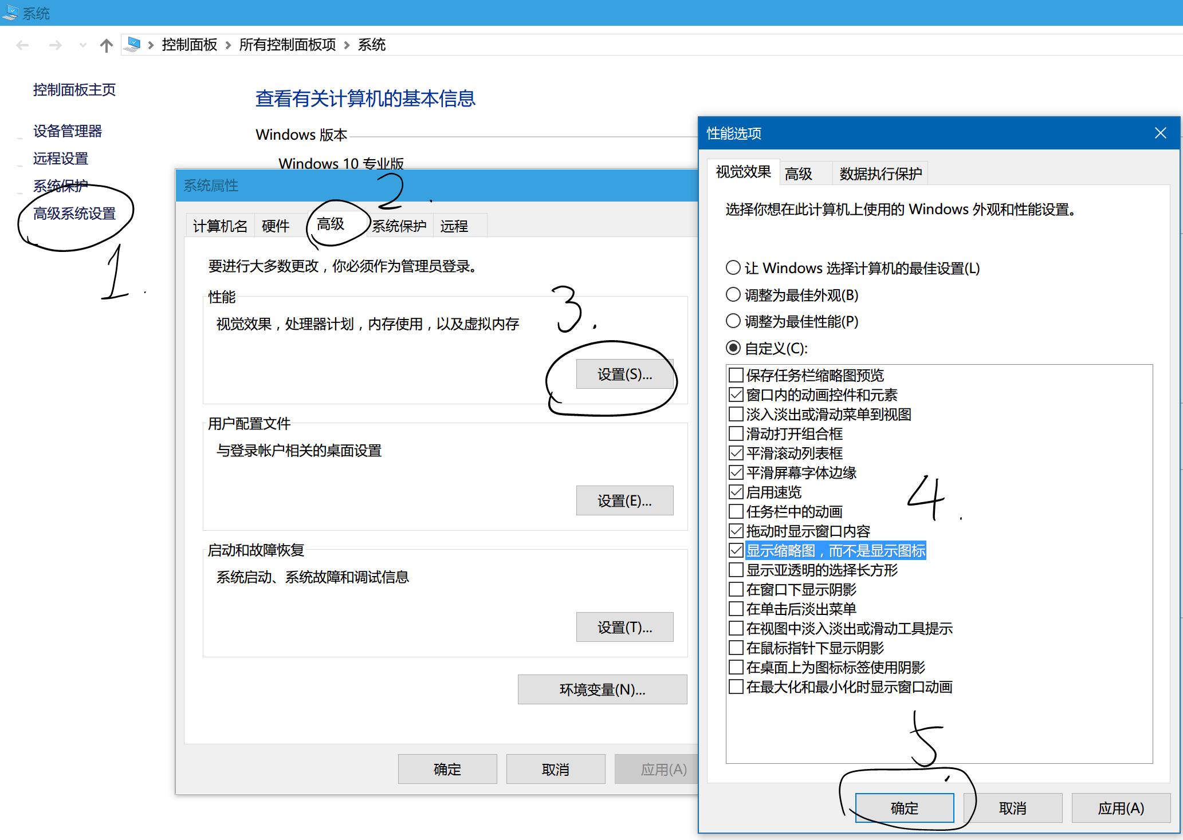1183x840 pixels.
Task: Enable 保存任务栏缩略图预览 checkbox
Action: pyautogui.click(x=736, y=376)
